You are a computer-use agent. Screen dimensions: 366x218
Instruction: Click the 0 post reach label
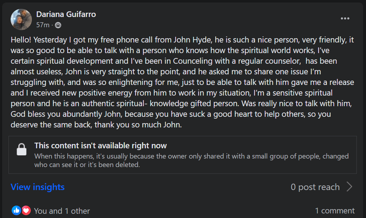pos(315,187)
